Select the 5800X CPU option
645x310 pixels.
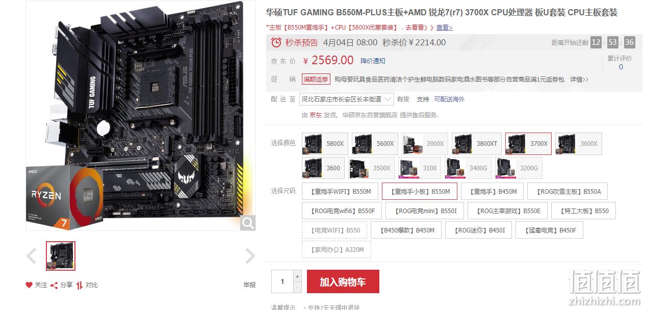[x=324, y=144]
